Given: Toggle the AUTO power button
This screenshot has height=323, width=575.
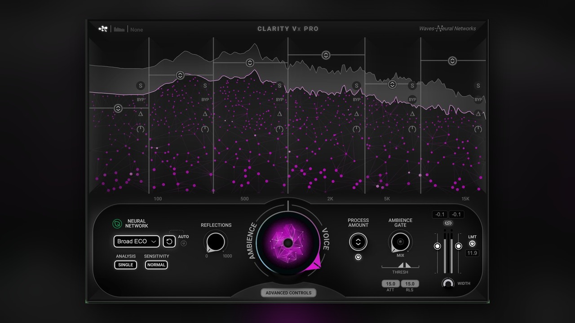Looking at the screenshot, I should (x=183, y=244).
